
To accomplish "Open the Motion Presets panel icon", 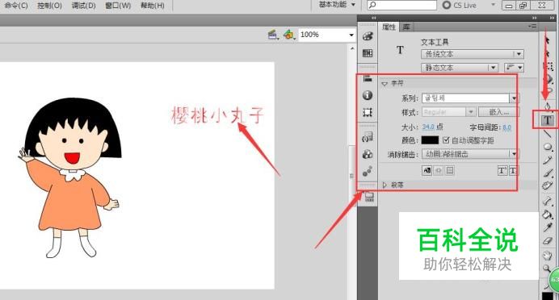I will 368,171.
